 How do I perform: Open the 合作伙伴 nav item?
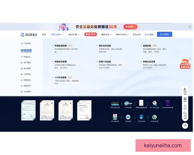coord(137,35)
